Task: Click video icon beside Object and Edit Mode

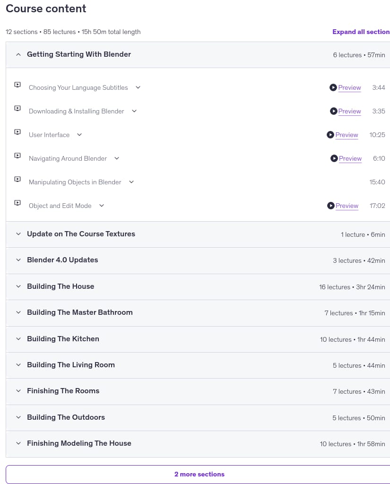Action: 17,203
